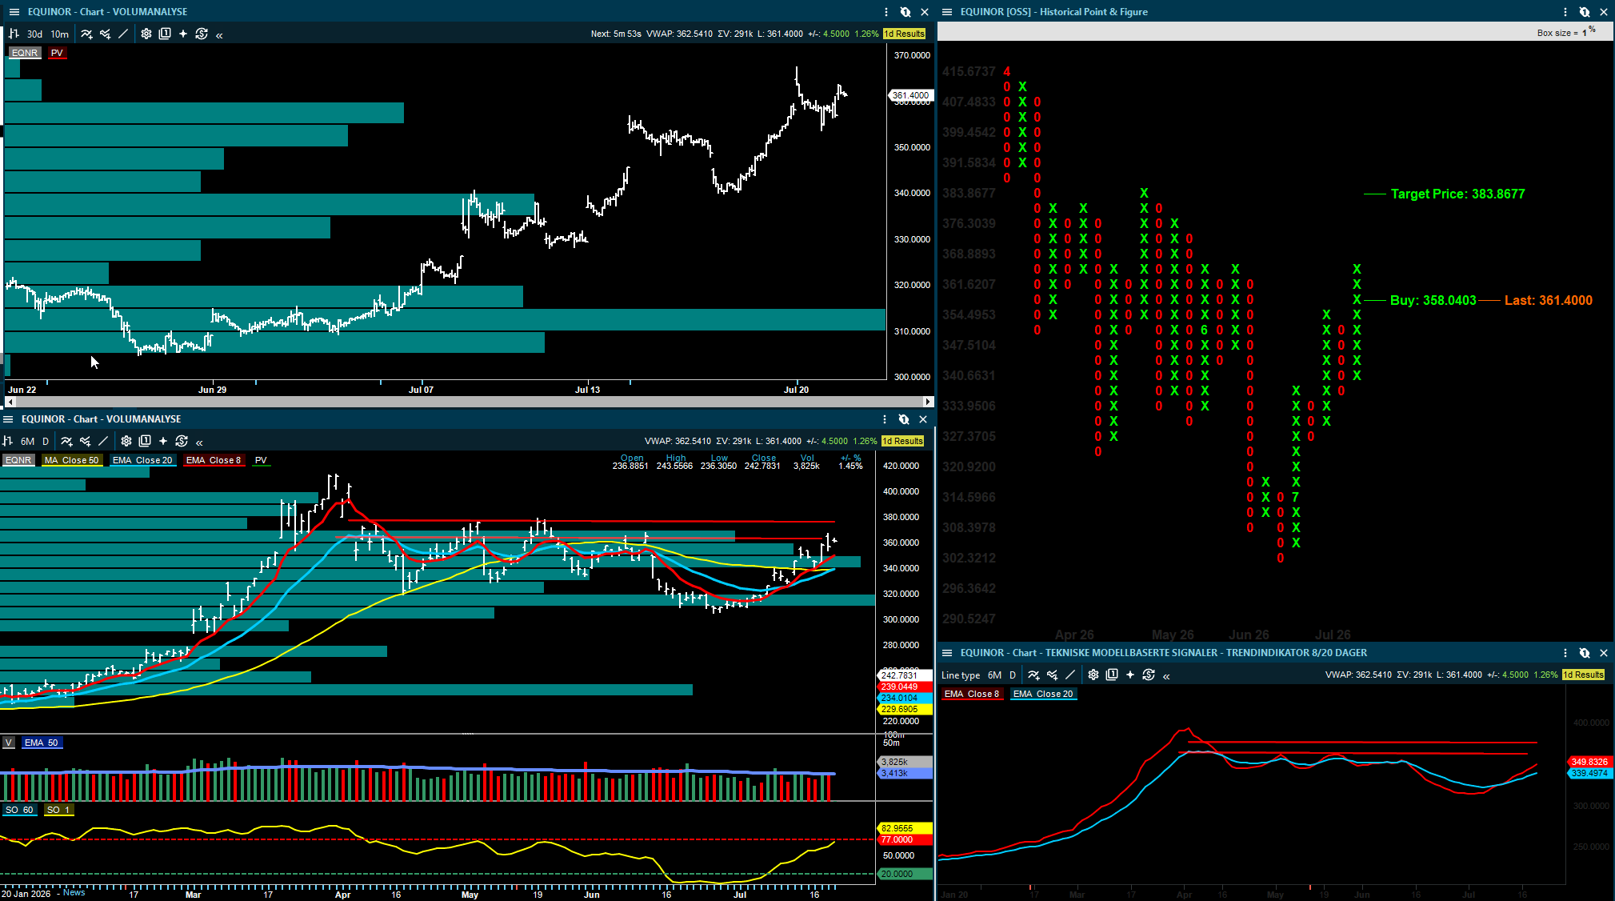Open Line type dropdown in TRENDINDIKATOR chart

tap(961, 675)
